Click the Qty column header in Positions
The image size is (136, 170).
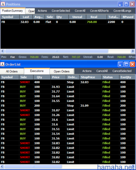(x=62, y=17)
